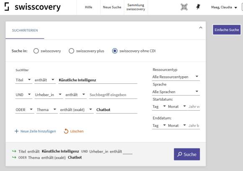Viewport: 243px width, 171px height.
Task: Click the Startdatum year input field
Action: point(194,106)
